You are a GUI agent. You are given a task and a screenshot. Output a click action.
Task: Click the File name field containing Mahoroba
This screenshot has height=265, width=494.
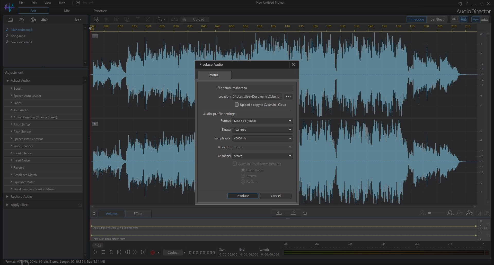tap(262, 88)
